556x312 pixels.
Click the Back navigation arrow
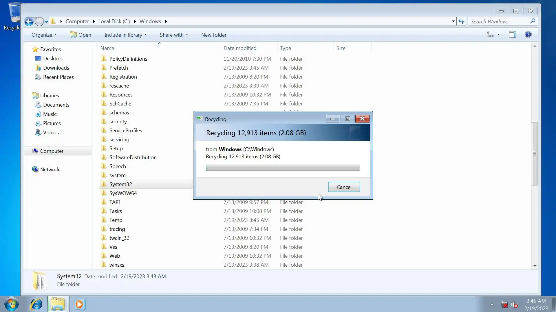pyautogui.click(x=29, y=21)
